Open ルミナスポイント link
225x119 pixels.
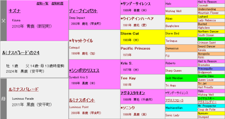pyautogui.click(x=82, y=100)
